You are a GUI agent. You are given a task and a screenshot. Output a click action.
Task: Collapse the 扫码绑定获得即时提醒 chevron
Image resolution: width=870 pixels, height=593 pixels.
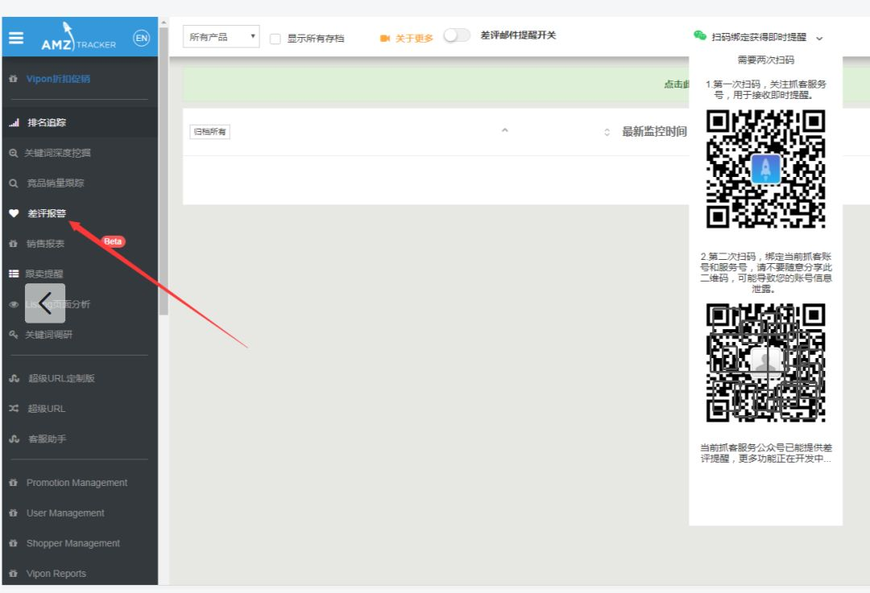point(819,39)
